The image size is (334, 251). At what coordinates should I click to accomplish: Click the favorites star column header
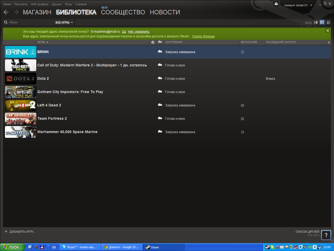(153, 42)
